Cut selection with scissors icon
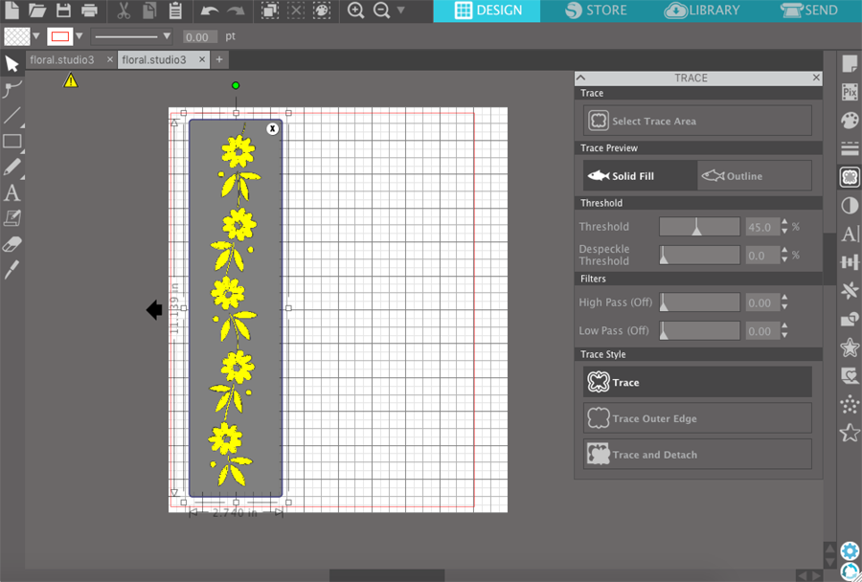The image size is (862, 582). click(x=125, y=10)
